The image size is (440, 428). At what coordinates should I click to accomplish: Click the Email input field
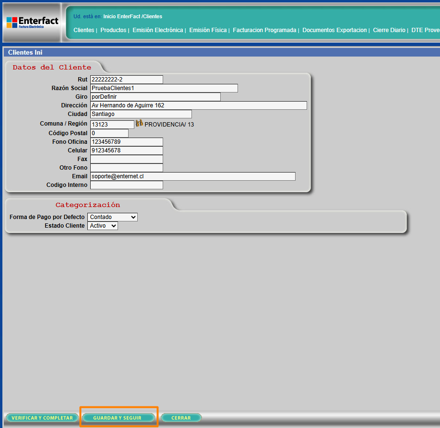point(192,176)
